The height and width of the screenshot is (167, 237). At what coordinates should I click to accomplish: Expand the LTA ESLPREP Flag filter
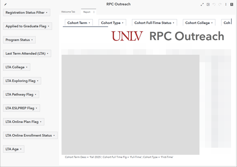[x=21, y=108]
